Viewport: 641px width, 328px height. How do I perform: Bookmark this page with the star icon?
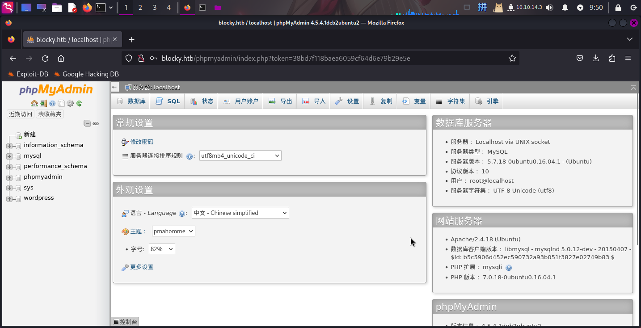[512, 58]
